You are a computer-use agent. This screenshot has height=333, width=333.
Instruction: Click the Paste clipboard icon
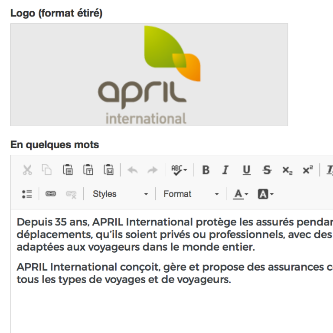tap(68, 170)
